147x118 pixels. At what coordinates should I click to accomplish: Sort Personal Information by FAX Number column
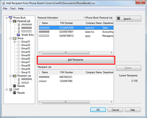coord(72,23)
